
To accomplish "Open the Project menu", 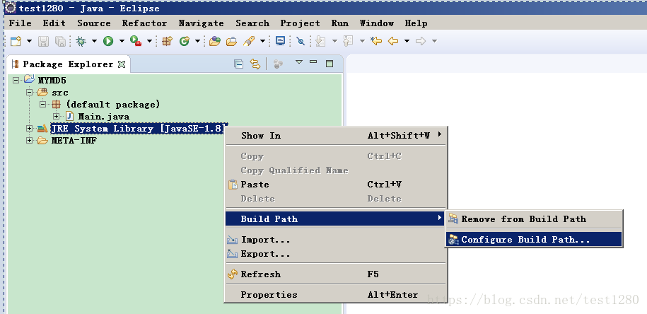I will (x=300, y=23).
